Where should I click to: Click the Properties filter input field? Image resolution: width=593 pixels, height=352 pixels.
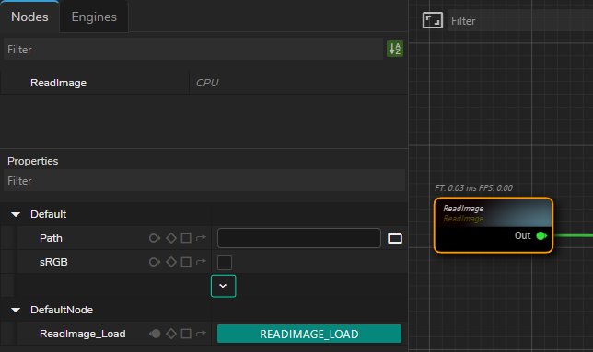click(204, 181)
